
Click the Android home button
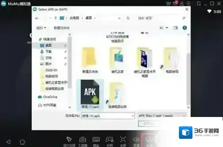22,142
